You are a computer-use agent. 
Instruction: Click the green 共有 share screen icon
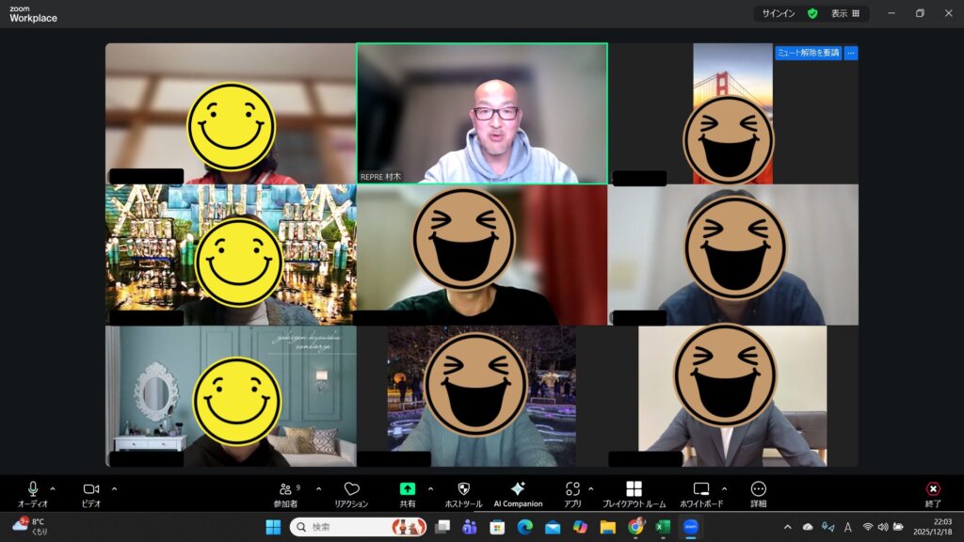click(x=408, y=489)
